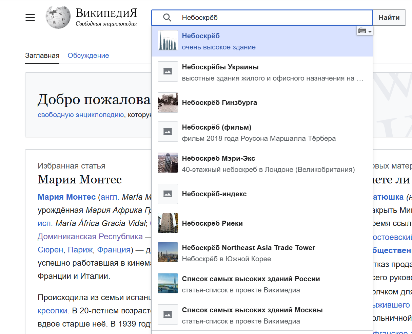Image resolution: width=412 pixels, height=334 pixels.
Task: Open the Доминиканская Республика link
Action: tap(90, 237)
